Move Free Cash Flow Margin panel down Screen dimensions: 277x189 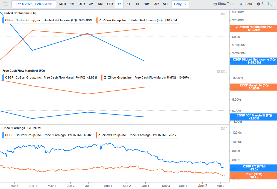pyautogui.click(x=222, y=71)
